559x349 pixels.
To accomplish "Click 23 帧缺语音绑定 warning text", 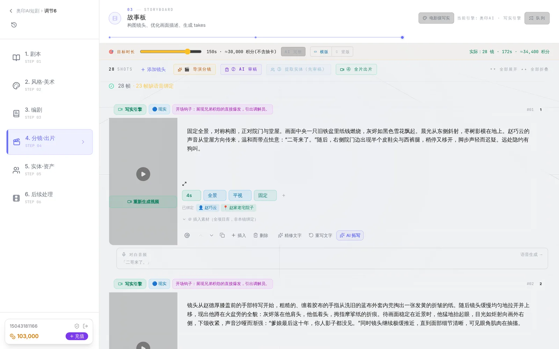I will click(x=155, y=86).
